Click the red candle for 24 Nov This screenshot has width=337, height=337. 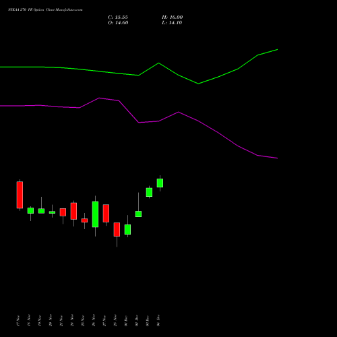click(x=73, y=211)
